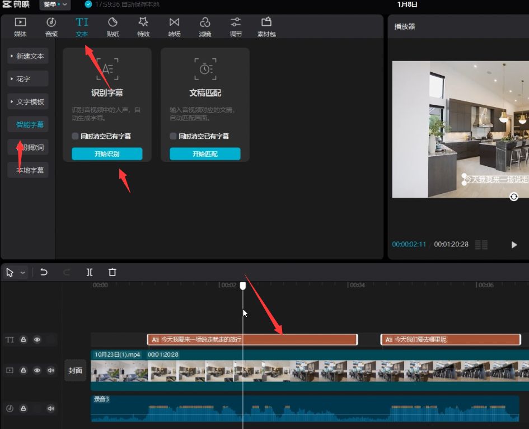Click the timeline playhead handle
Image resolution: width=529 pixels, height=429 pixels.
(x=243, y=286)
